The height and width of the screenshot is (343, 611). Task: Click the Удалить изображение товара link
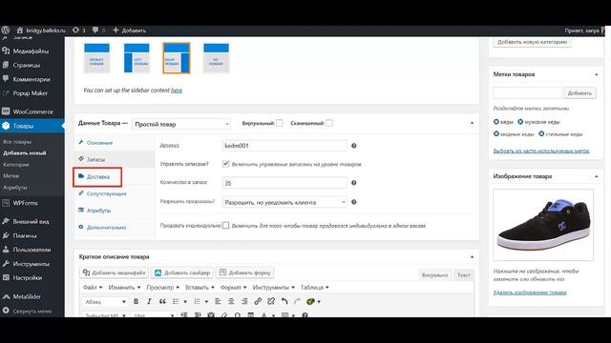point(530,293)
